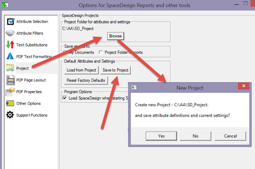Screen dimensions: 255x169
Task: Choose the Project Folder\Reports radio option
Action: pyautogui.click(x=101, y=52)
